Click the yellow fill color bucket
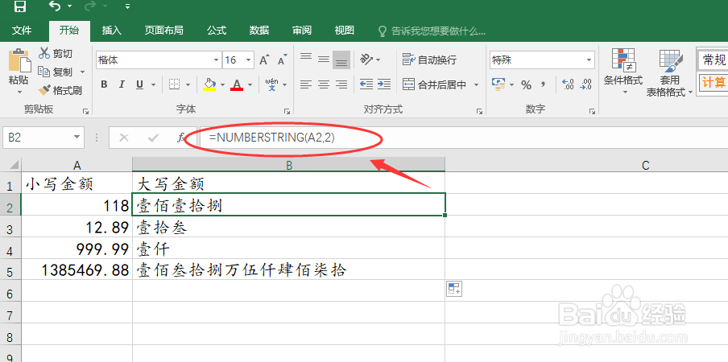The height and width of the screenshot is (362, 728). [209, 84]
